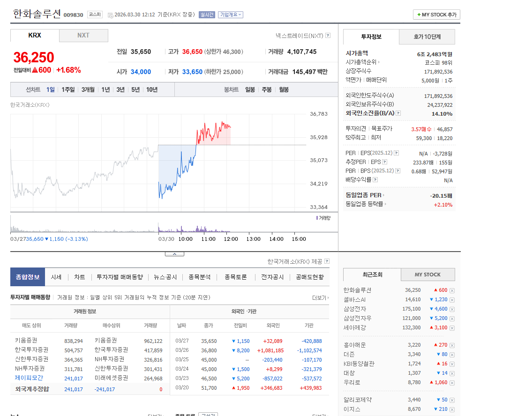
Task: Select the 최근조회 tab
Action: pyautogui.click(x=372, y=275)
